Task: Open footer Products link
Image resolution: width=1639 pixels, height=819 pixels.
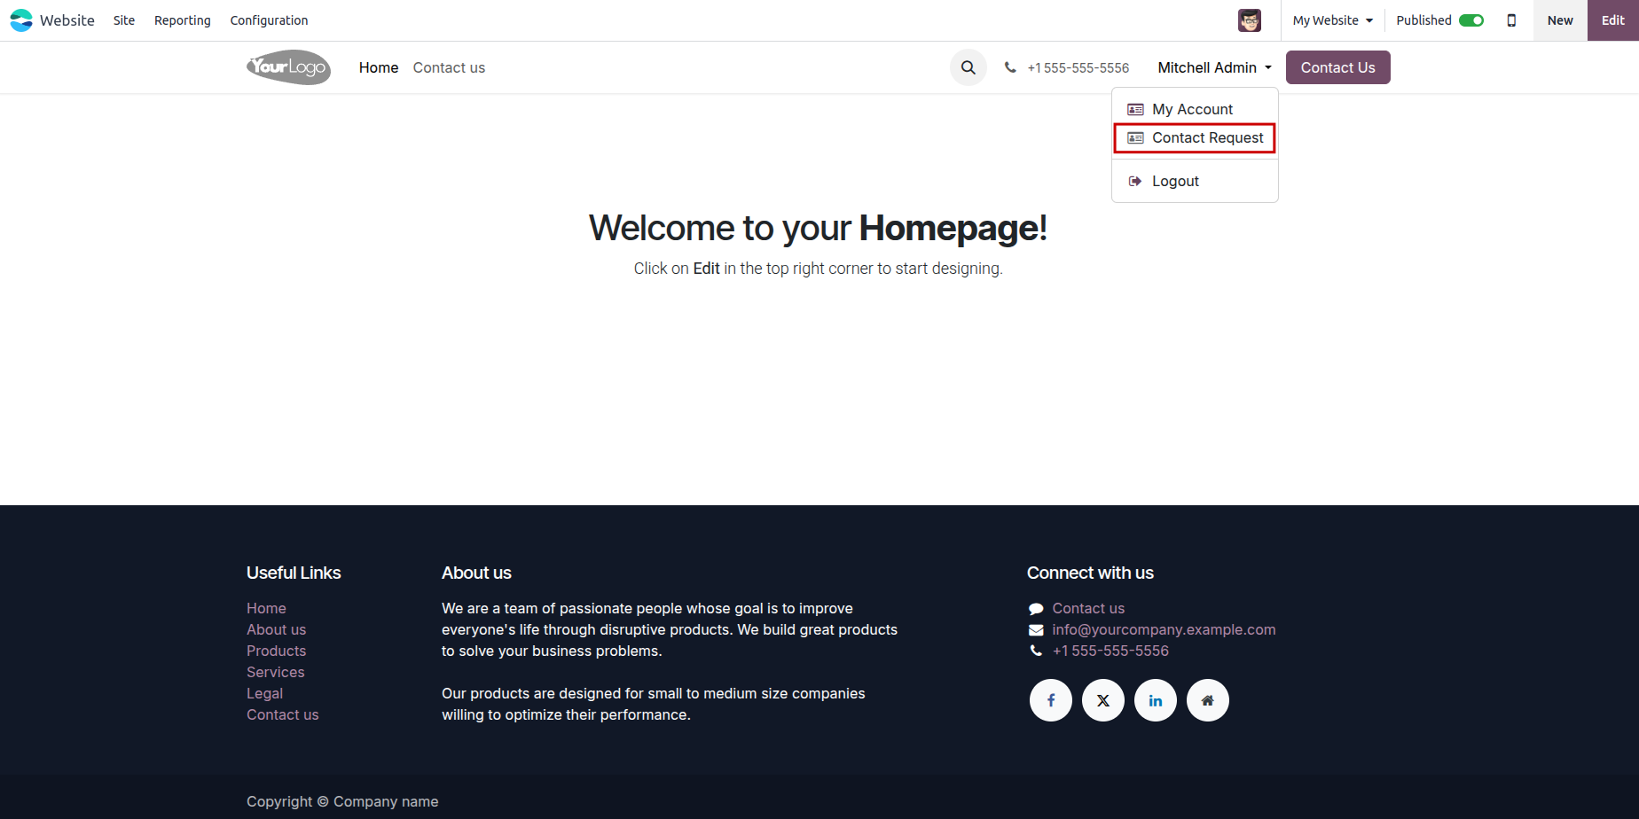Action: pos(276,651)
